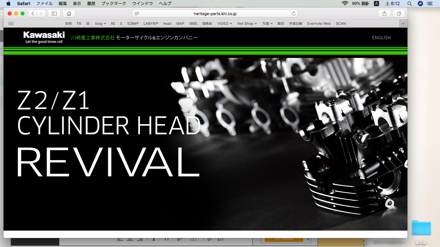The width and height of the screenshot is (440, 247).
Task: Open a new tab with plus button
Action: pyautogui.click(x=403, y=23)
